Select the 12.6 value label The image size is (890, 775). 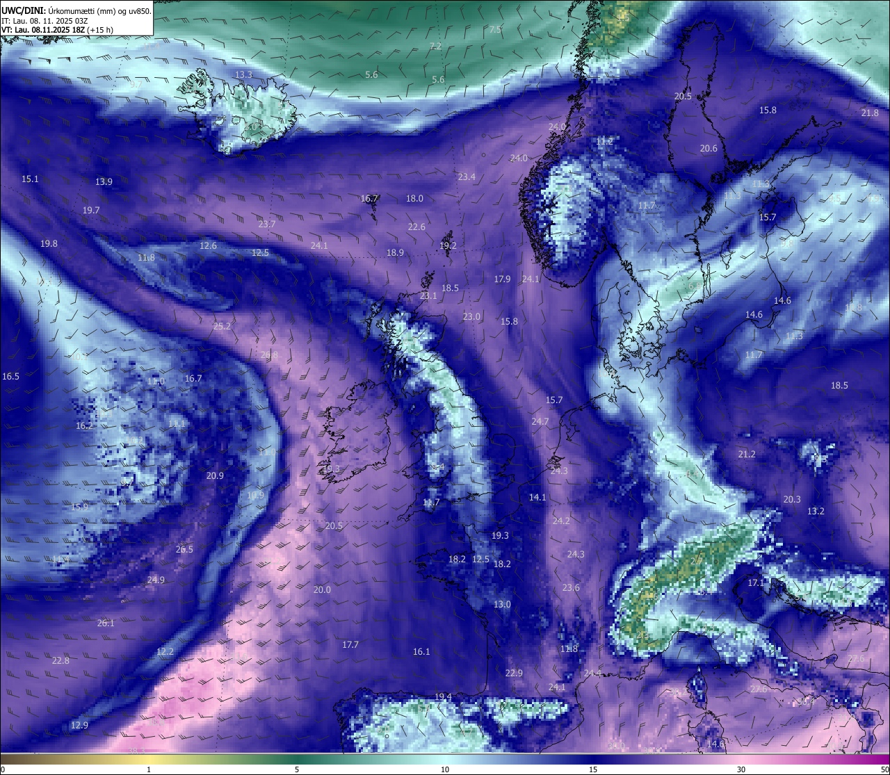pos(208,245)
